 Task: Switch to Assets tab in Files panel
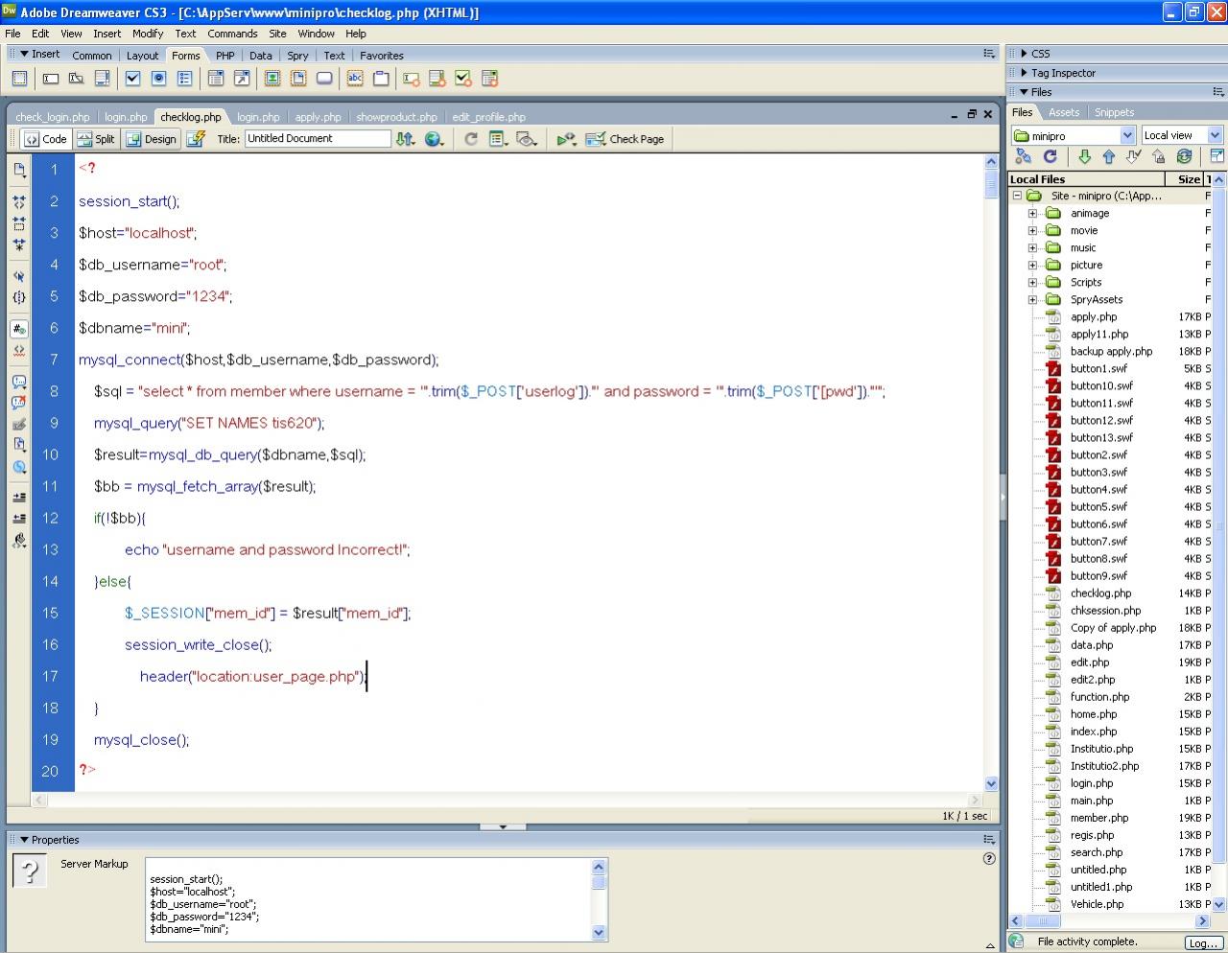pyautogui.click(x=1064, y=112)
